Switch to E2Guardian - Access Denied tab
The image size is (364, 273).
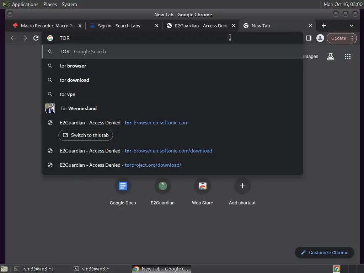coord(201,26)
